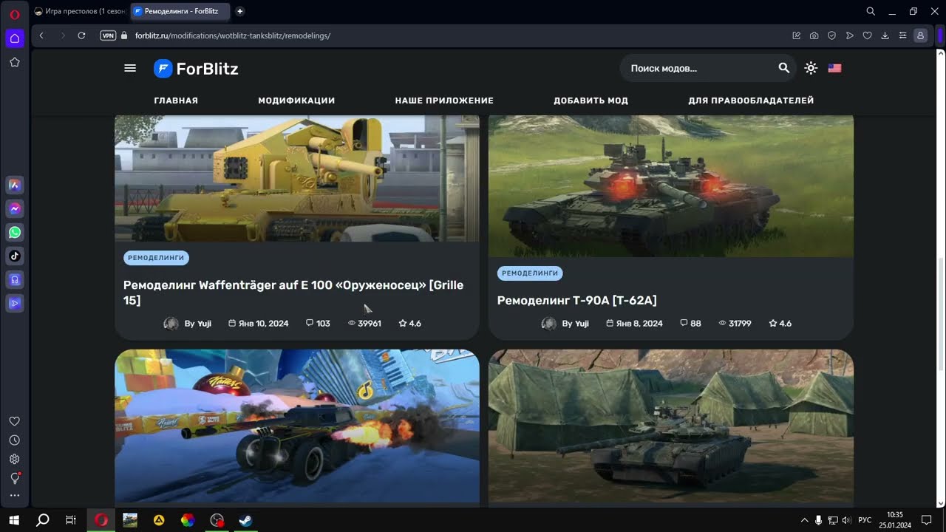Switch language via US flag icon
Viewport: 946px width, 532px height.
point(834,68)
